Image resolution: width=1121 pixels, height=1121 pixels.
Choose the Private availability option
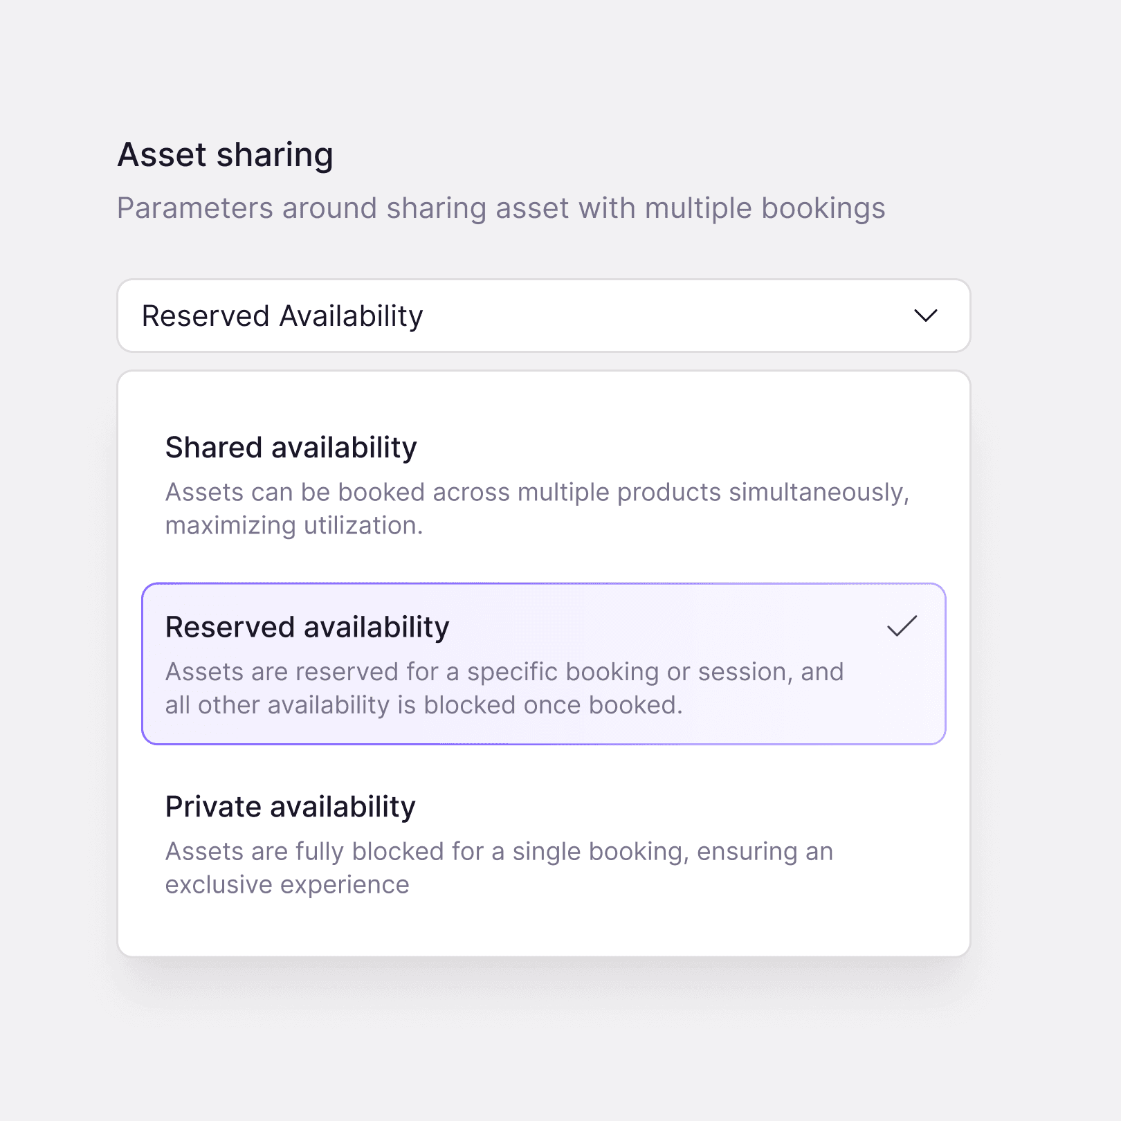point(543,844)
